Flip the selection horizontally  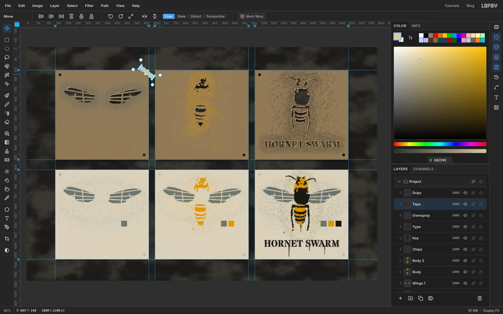click(145, 16)
